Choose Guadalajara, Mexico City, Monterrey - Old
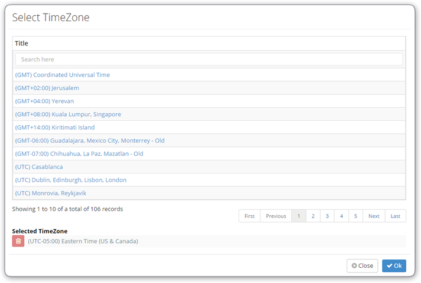Image resolution: width=421 pixels, height=283 pixels. (x=90, y=140)
